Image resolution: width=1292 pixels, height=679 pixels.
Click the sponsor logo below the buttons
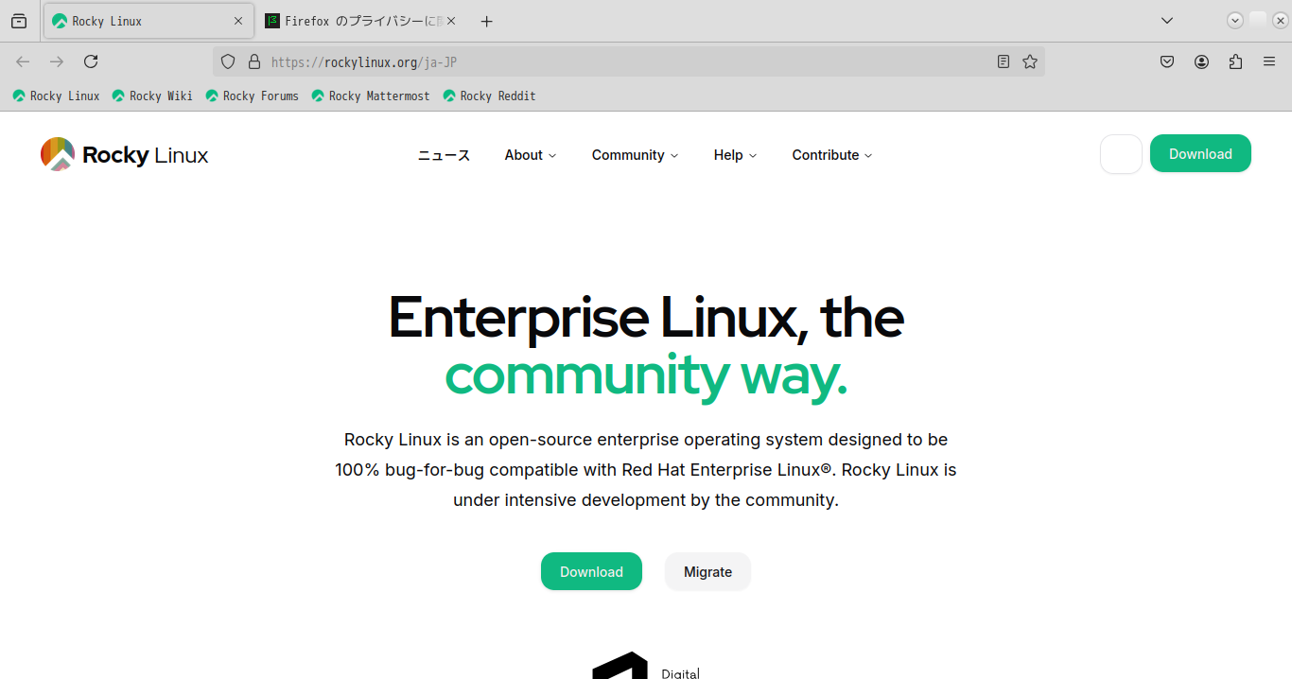click(646, 666)
